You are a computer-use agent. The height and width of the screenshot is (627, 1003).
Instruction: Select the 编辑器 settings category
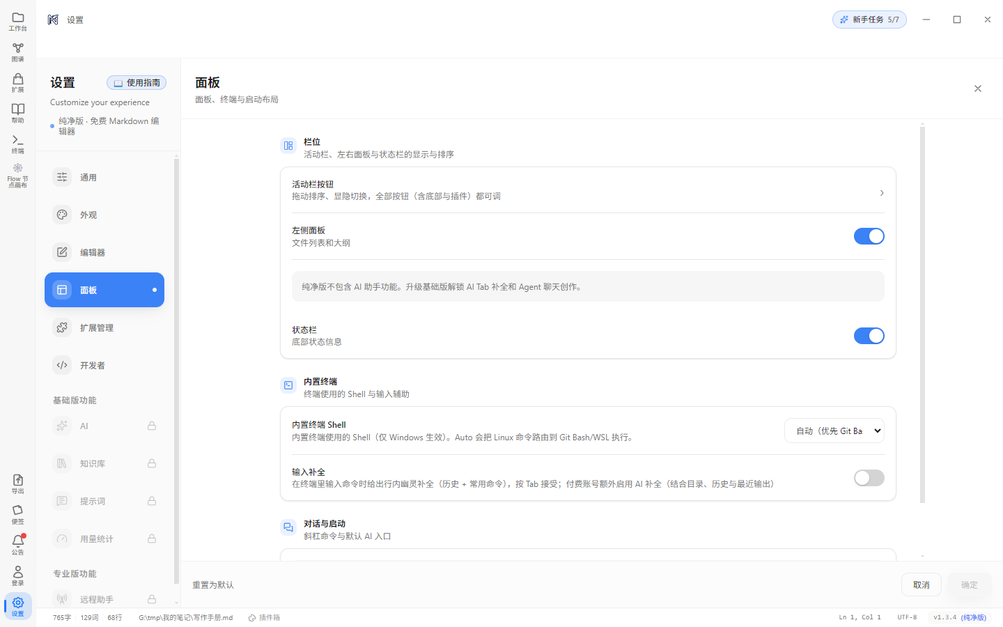pos(104,252)
